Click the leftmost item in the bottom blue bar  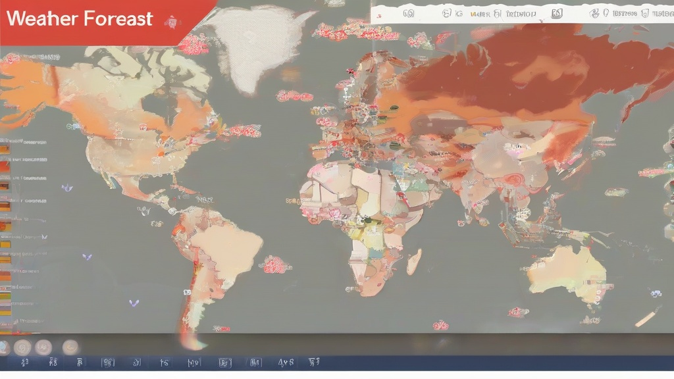point(25,363)
